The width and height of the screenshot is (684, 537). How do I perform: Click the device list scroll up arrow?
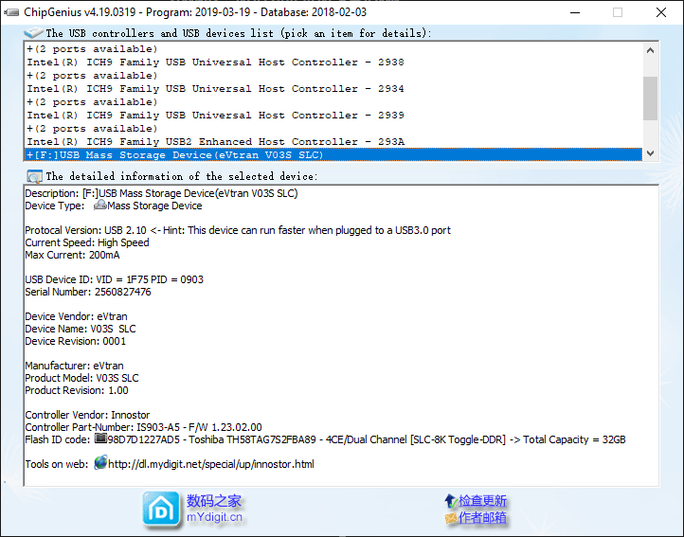click(650, 50)
